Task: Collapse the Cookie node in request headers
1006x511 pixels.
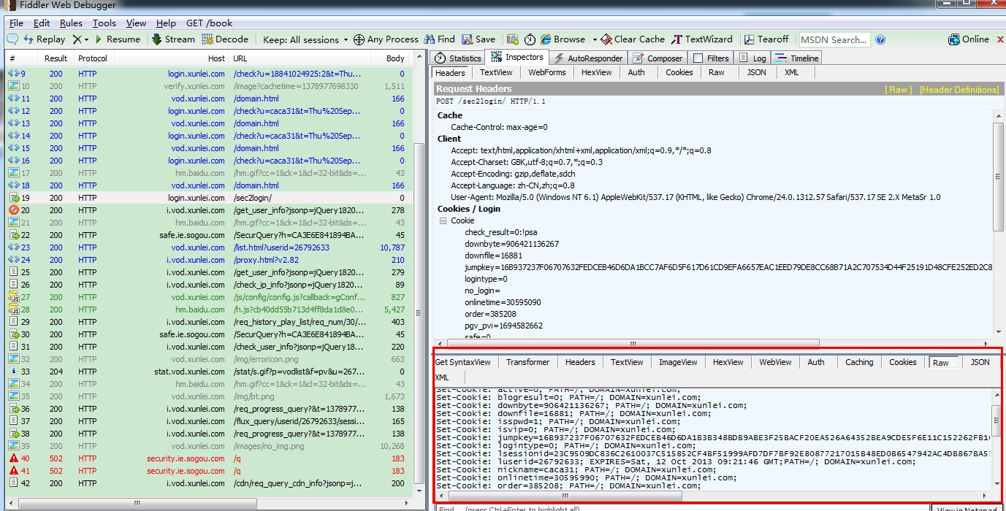Action: [x=443, y=220]
